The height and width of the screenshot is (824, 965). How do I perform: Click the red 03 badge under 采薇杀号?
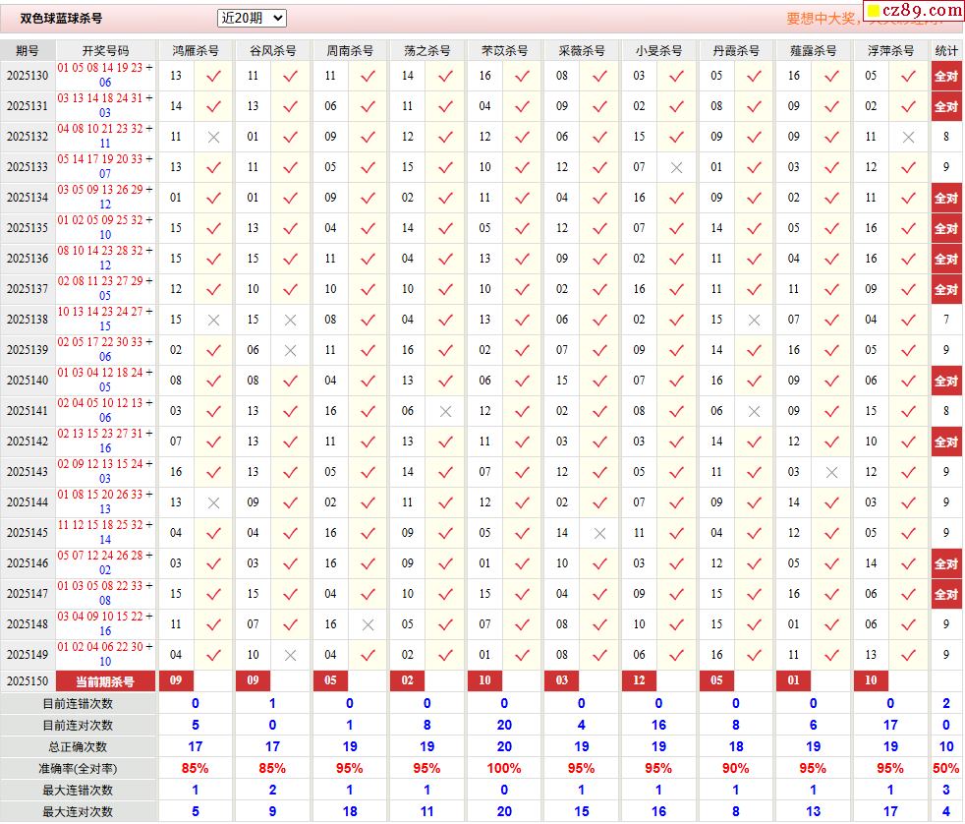[562, 681]
